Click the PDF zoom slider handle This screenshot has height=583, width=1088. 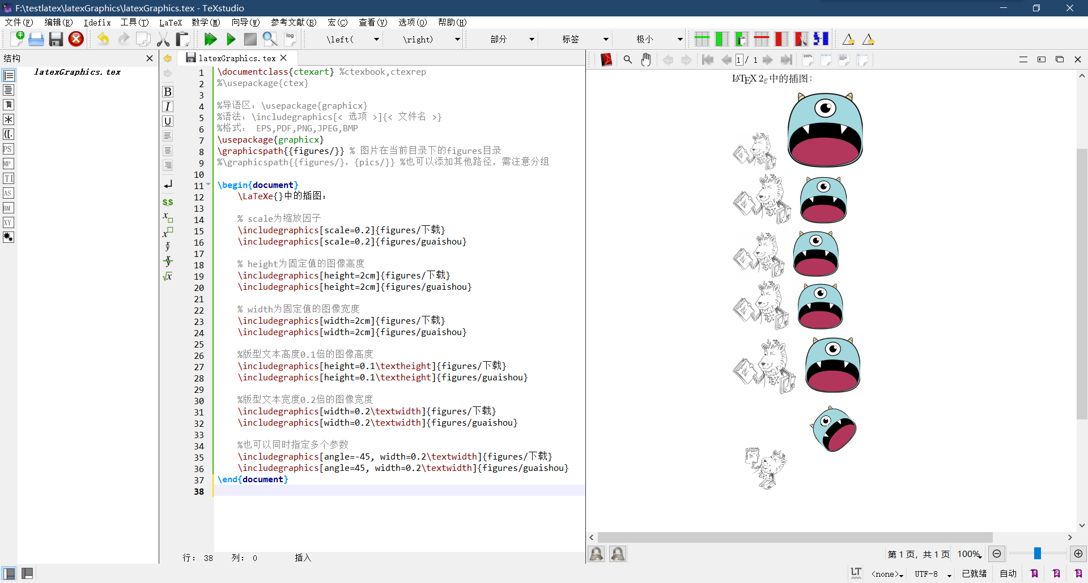tap(1037, 554)
